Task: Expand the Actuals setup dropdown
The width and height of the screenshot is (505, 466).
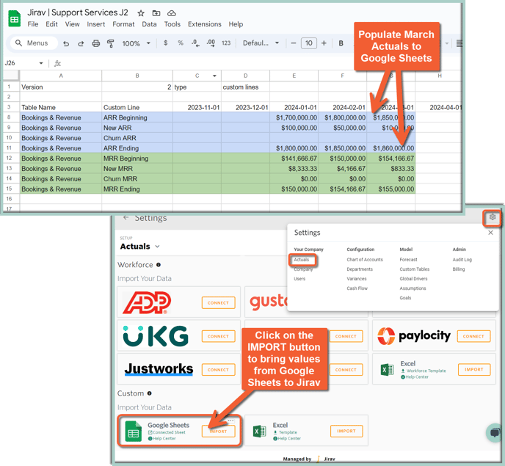Action: pyautogui.click(x=158, y=247)
